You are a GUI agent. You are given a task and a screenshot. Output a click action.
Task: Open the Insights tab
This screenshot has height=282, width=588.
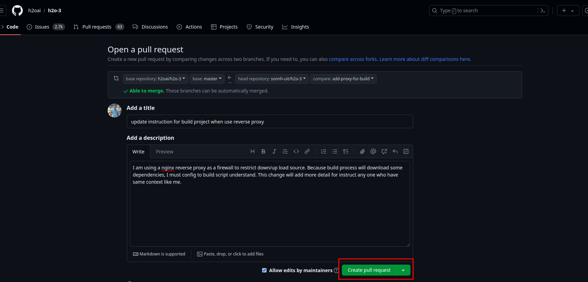point(296,27)
